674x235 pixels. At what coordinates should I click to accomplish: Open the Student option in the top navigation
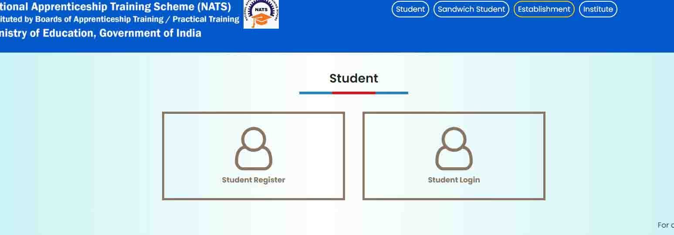pyautogui.click(x=410, y=9)
